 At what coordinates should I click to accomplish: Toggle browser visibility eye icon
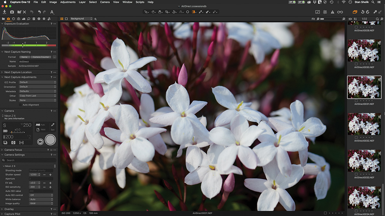[350, 19]
